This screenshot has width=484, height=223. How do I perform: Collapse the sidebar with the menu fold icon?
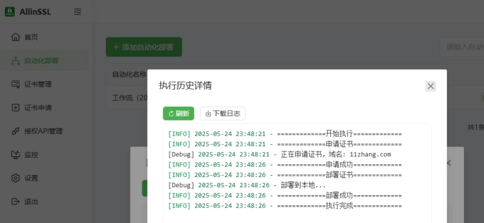77,12
